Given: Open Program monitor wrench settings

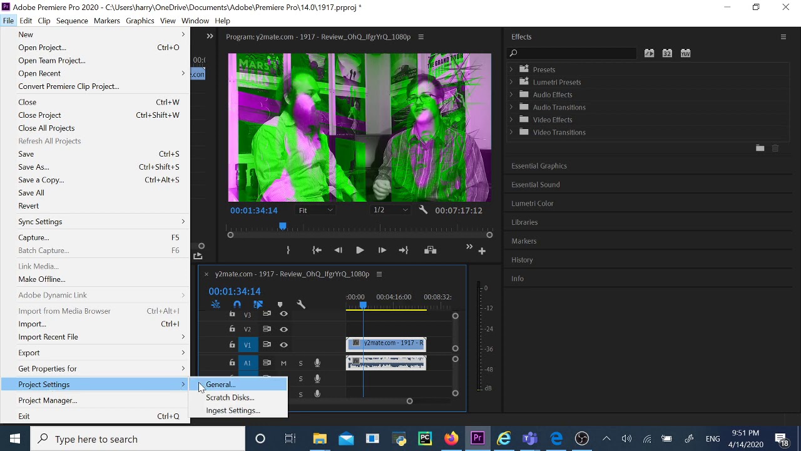Looking at the screenshot, I should click(x=423, y=210).
